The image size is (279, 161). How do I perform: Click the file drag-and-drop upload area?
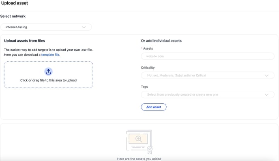click(x=48, y=75)
